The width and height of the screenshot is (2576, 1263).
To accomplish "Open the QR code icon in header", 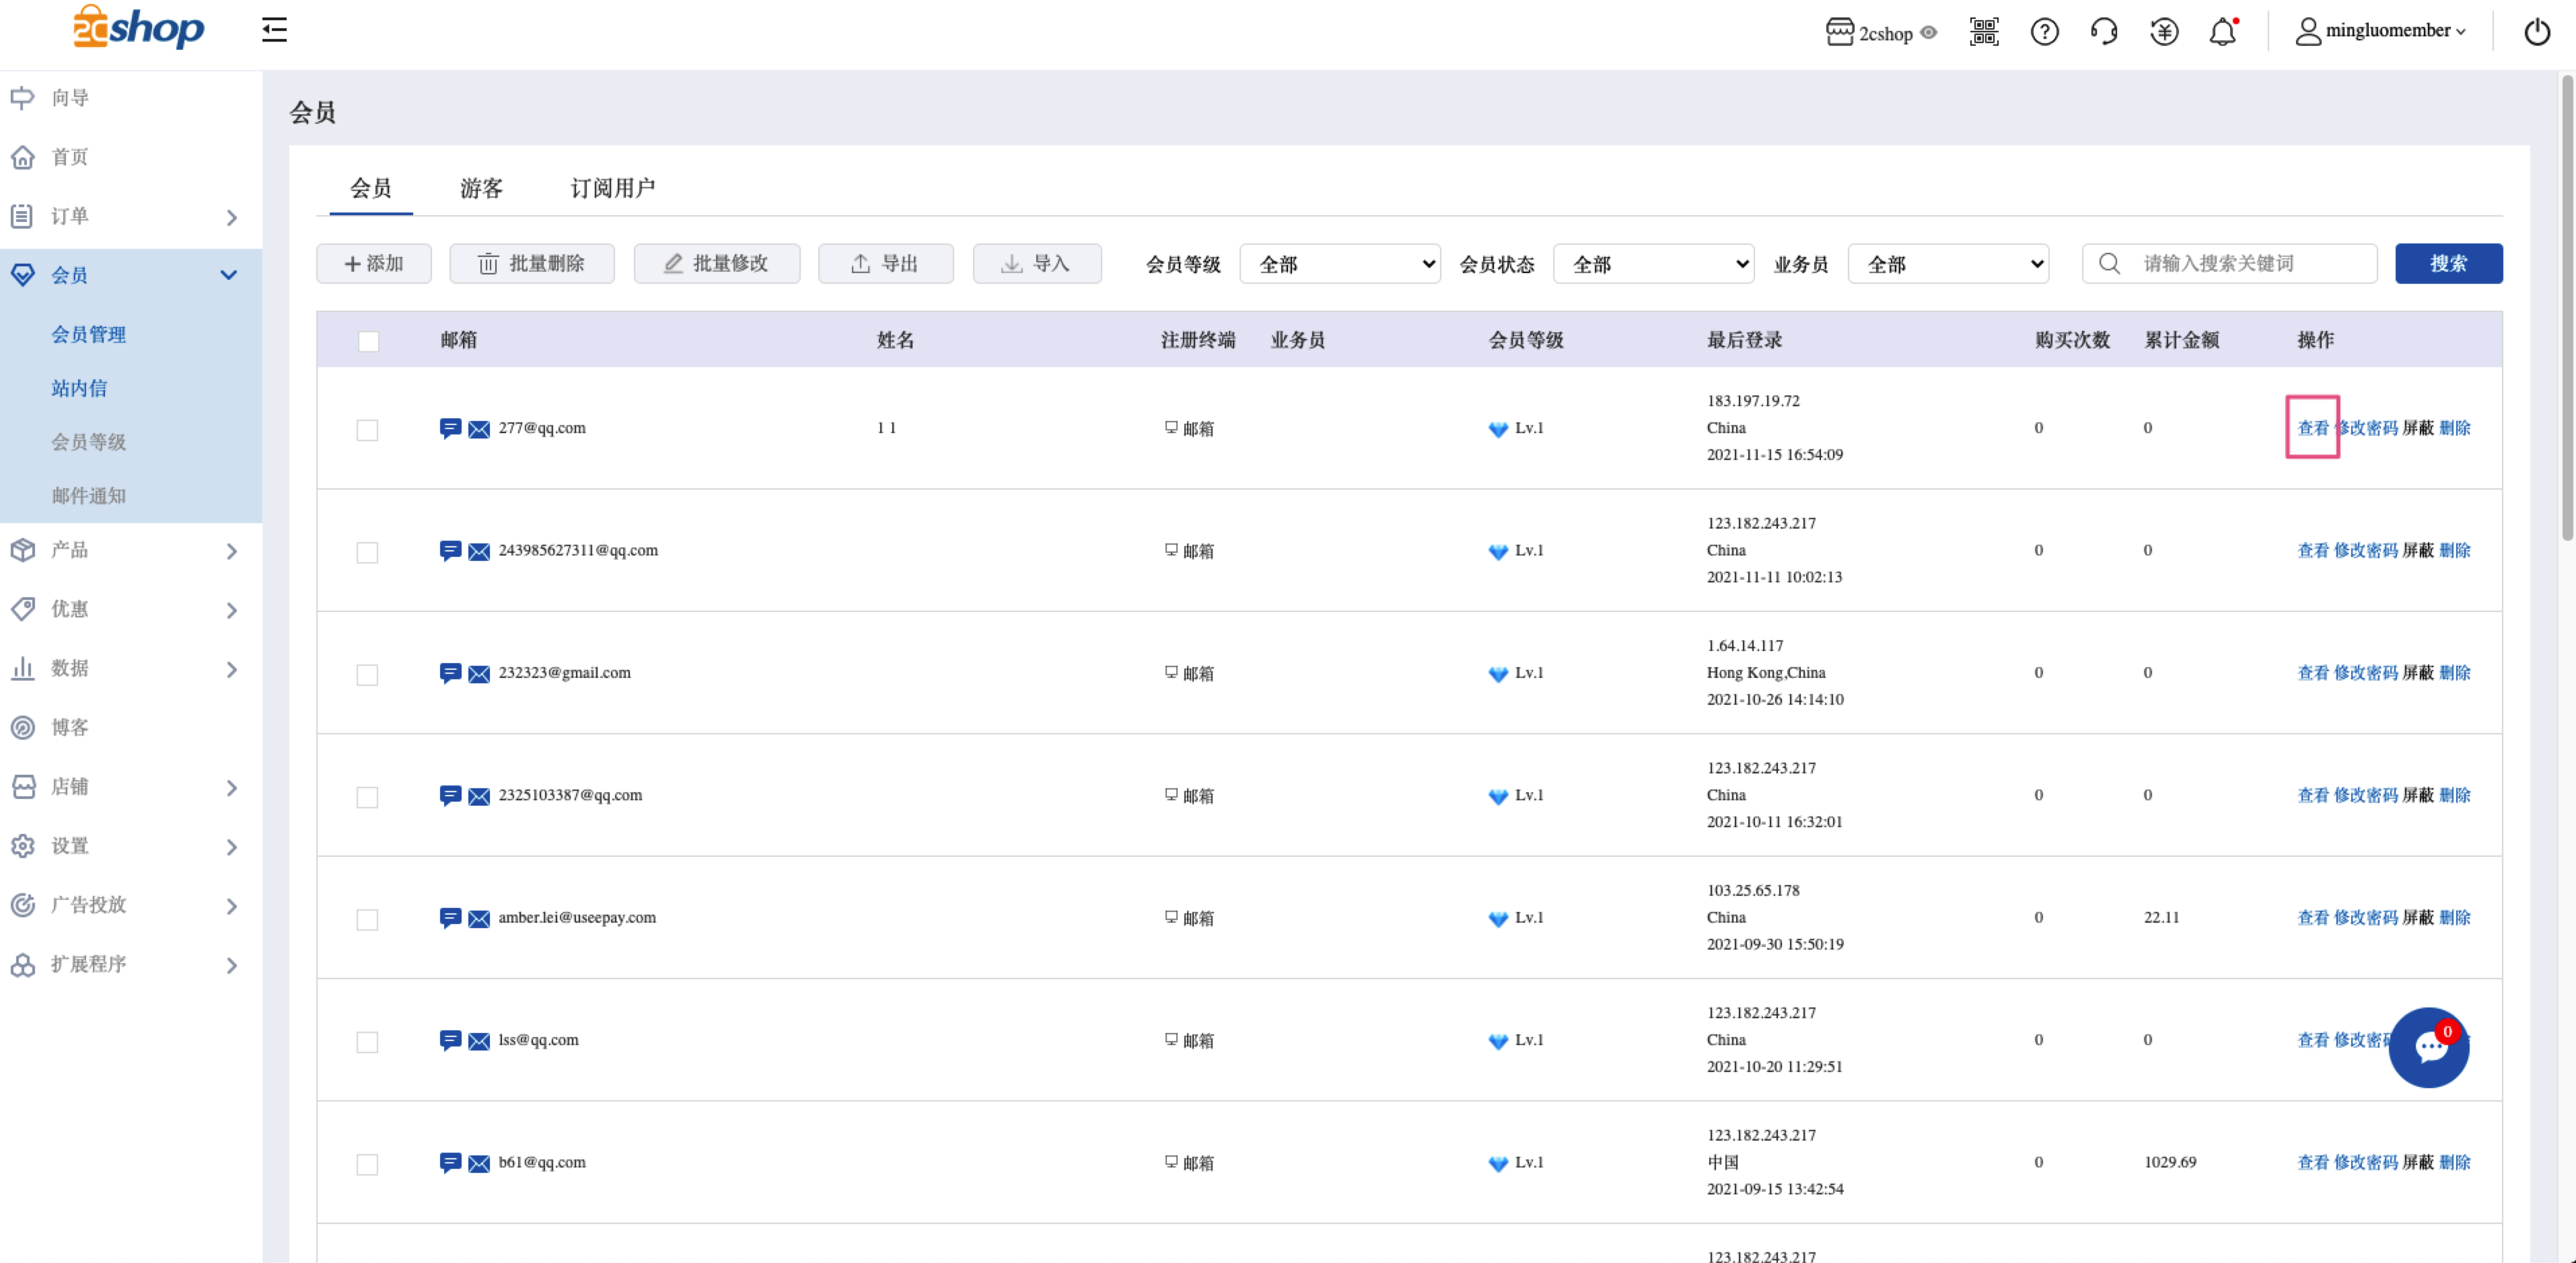I will pos(1984,32).
